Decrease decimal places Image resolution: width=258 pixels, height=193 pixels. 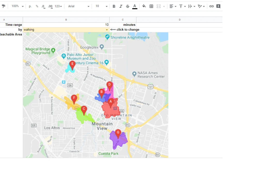coord(43,6)
